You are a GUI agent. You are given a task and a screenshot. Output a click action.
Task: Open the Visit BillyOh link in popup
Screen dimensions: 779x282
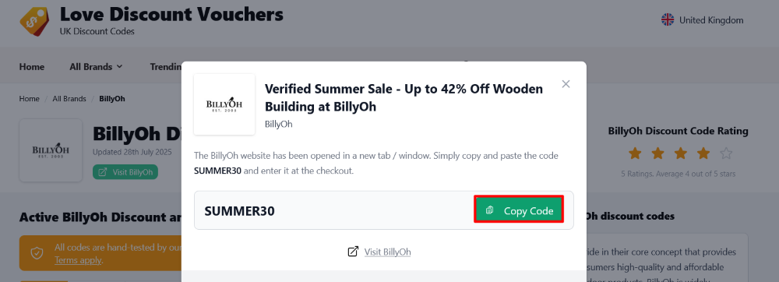coord(387,252)
